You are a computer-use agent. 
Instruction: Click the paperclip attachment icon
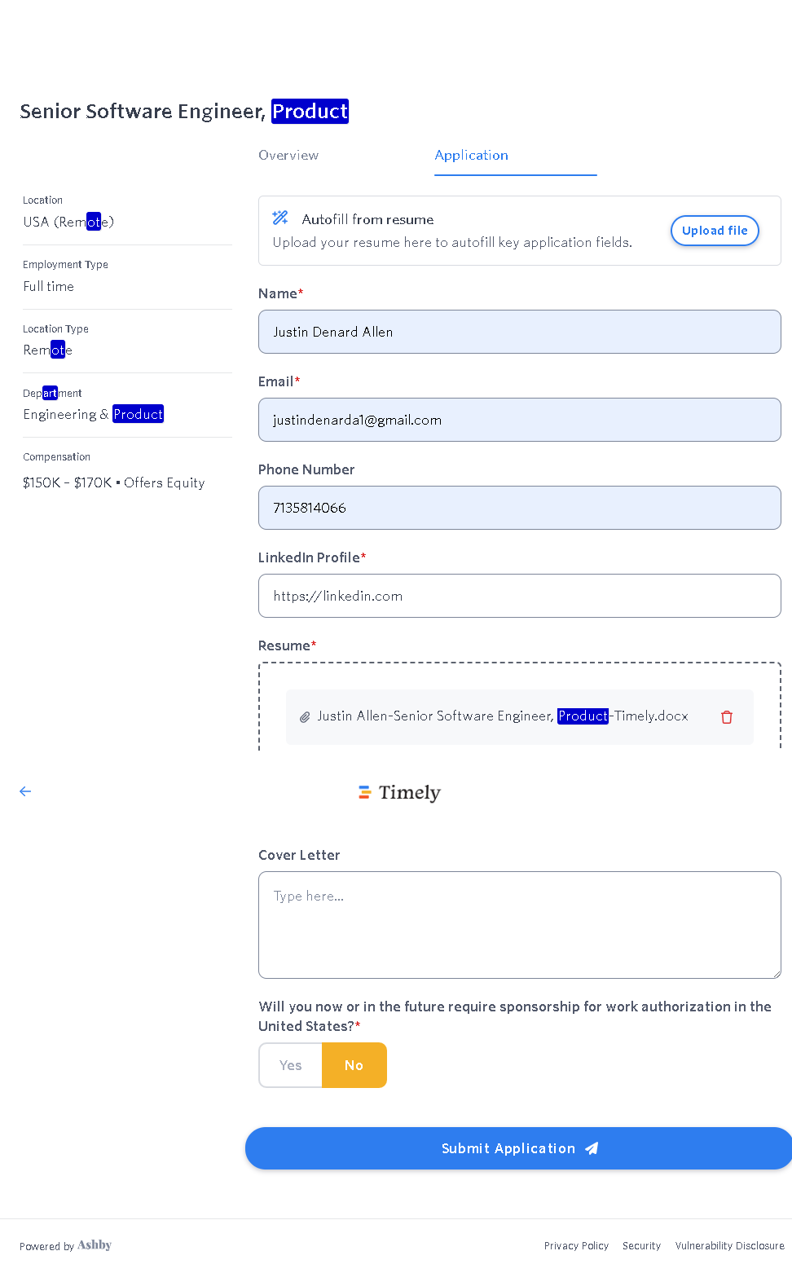[x=305, y=717]
